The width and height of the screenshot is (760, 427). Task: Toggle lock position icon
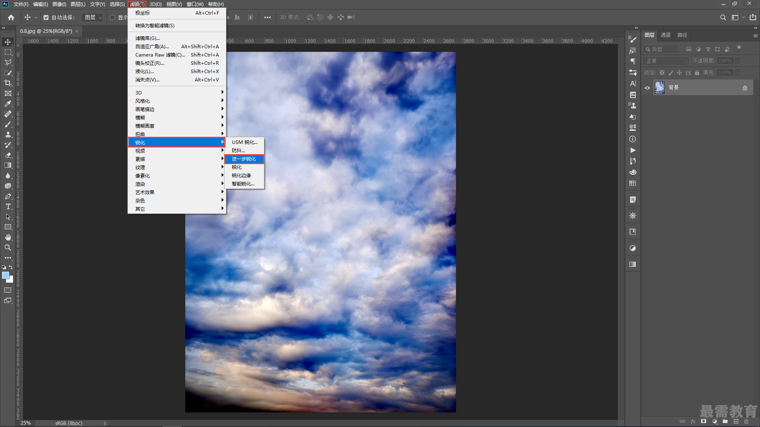click(x=679, y=73)
